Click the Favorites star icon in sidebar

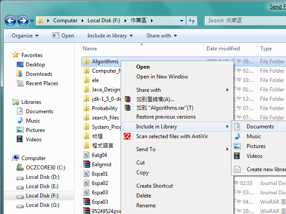pos(16,55)
